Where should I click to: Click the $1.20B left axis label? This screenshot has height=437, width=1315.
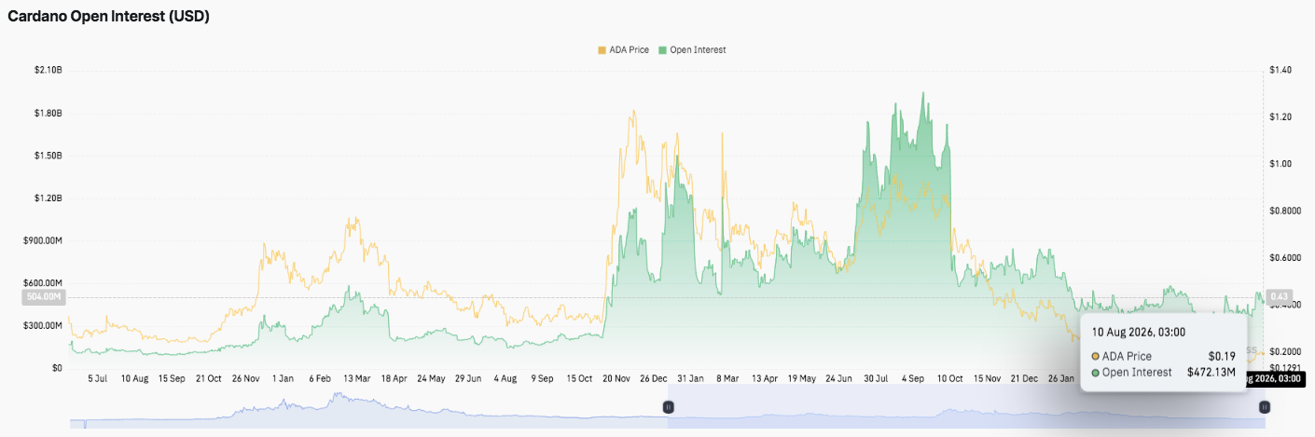tap(48, 198)
